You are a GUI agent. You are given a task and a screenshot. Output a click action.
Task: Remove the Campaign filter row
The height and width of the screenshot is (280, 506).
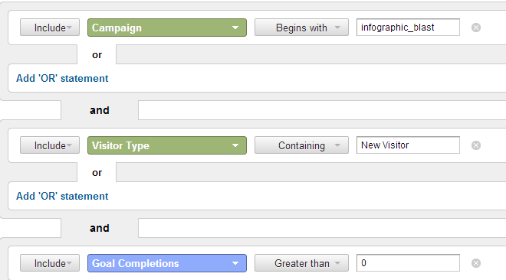click(x=476, y=28)
